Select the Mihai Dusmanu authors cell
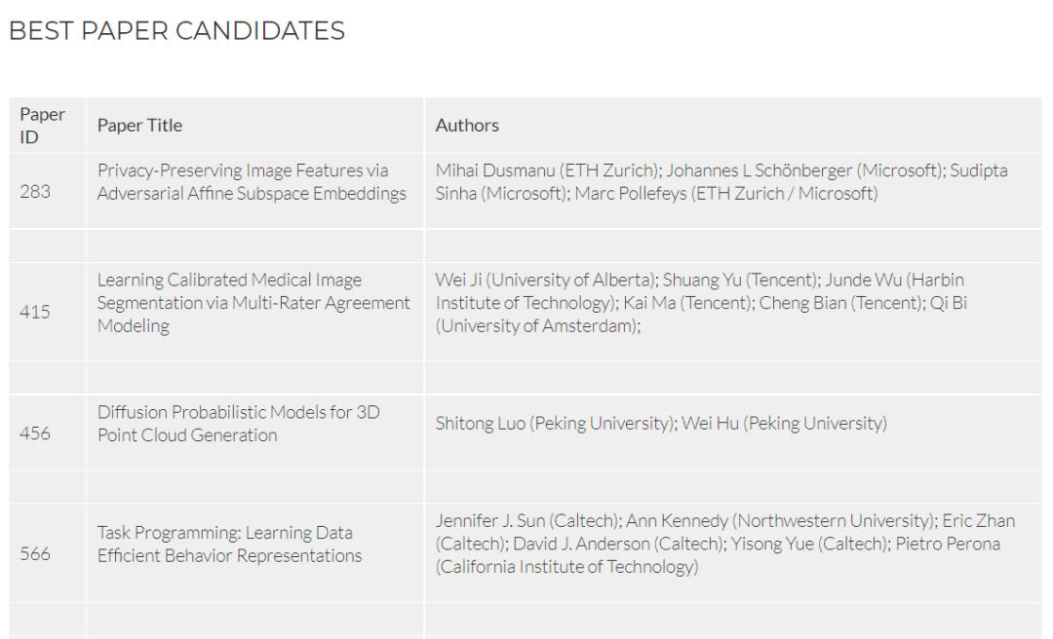The width and height of the screenshot is (1053, 639). (x=733, y=191)
